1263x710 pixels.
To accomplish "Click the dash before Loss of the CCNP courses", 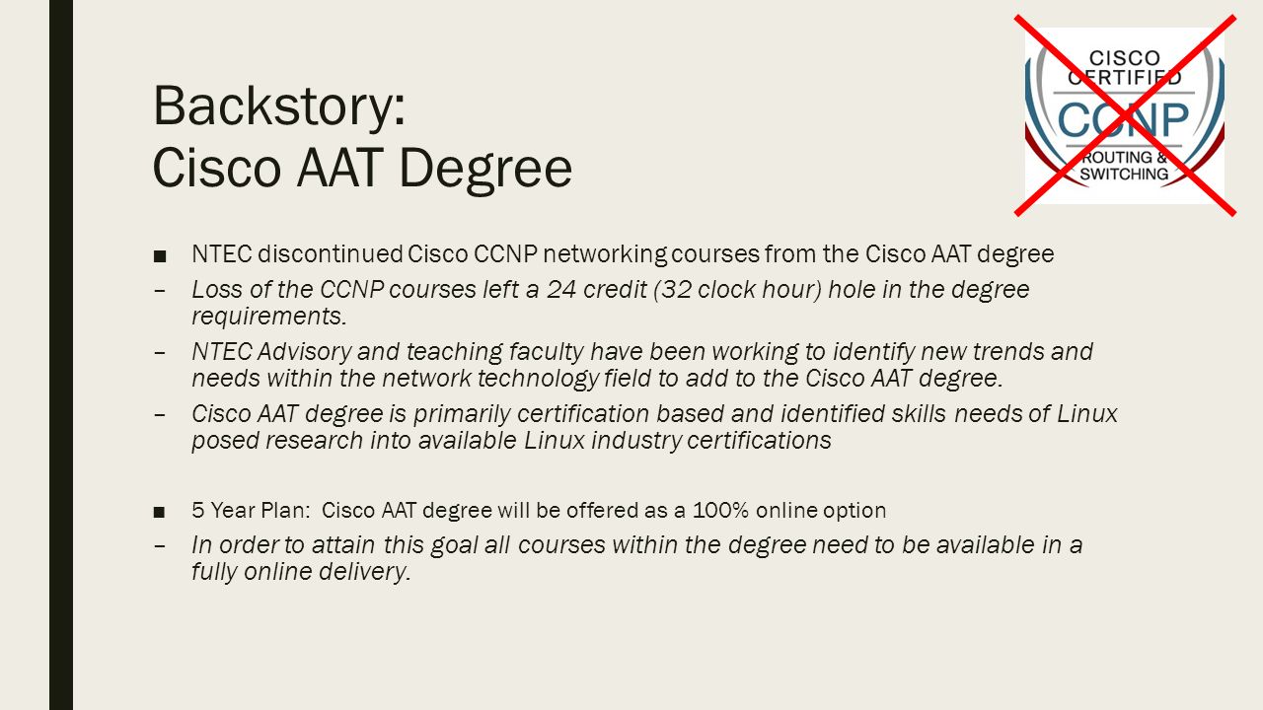I will click(160, 291).
